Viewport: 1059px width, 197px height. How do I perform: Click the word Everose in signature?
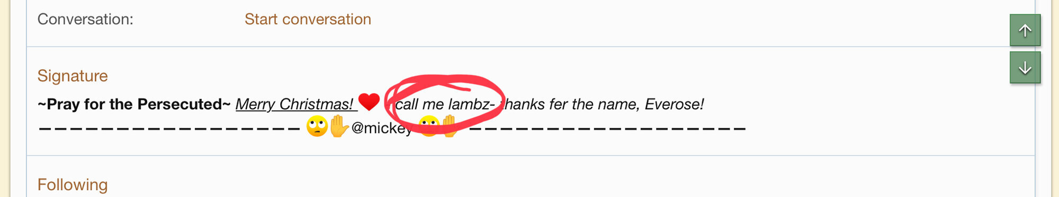tap(672, 104)
